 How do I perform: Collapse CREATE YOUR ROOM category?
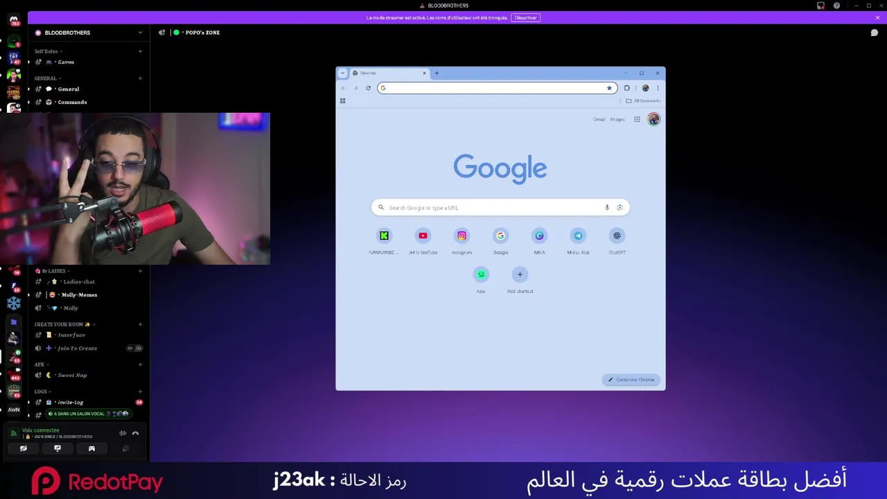click(64, 324)
